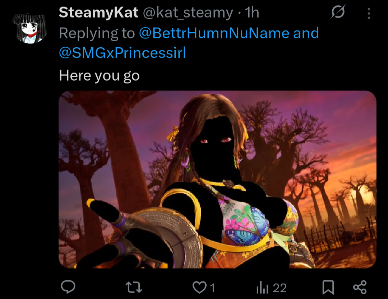
Task: Bookmark this tweet
Action: click(328, 288)
